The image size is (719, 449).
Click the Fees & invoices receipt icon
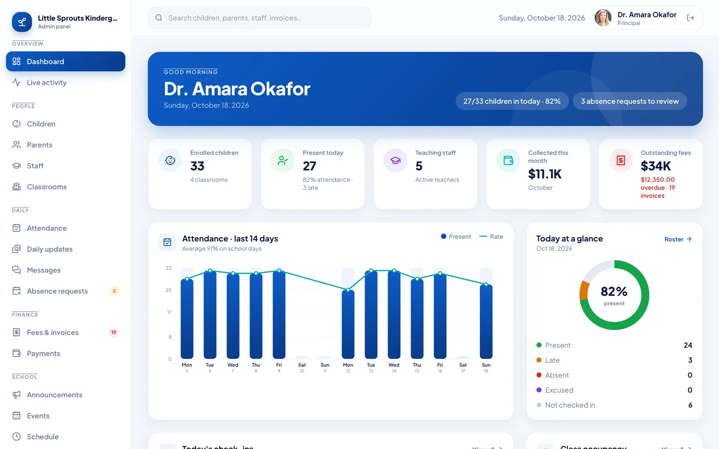pyautogui.click(x=17, y=332)
